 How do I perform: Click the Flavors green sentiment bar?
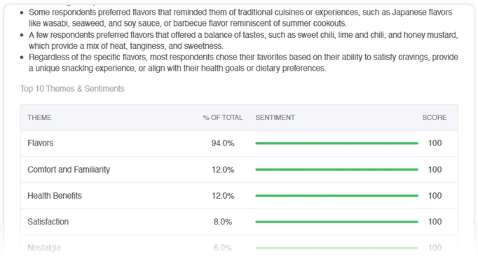click(x=336, y=143)
